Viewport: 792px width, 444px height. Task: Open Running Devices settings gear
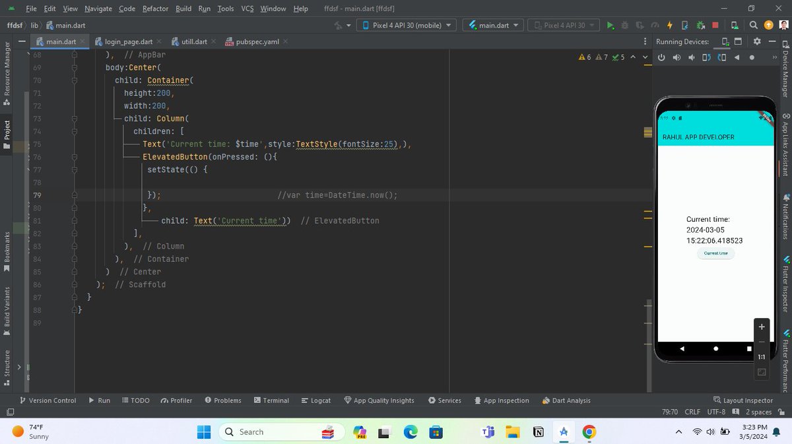756,42
